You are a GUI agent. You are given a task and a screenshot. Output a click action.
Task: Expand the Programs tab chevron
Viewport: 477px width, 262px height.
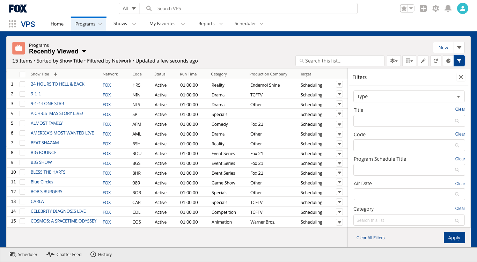(100, 24)
